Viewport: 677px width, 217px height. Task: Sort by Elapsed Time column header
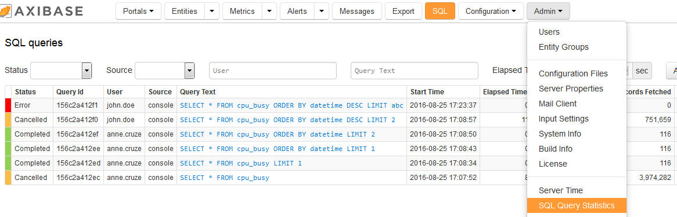point(505,91)
